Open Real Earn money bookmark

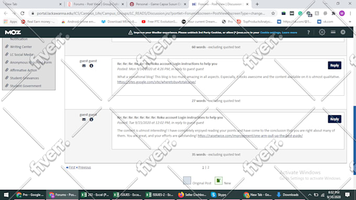pos(38,21)
